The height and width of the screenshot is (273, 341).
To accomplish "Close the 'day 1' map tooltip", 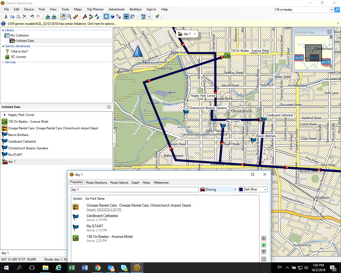I will [194, 34].
